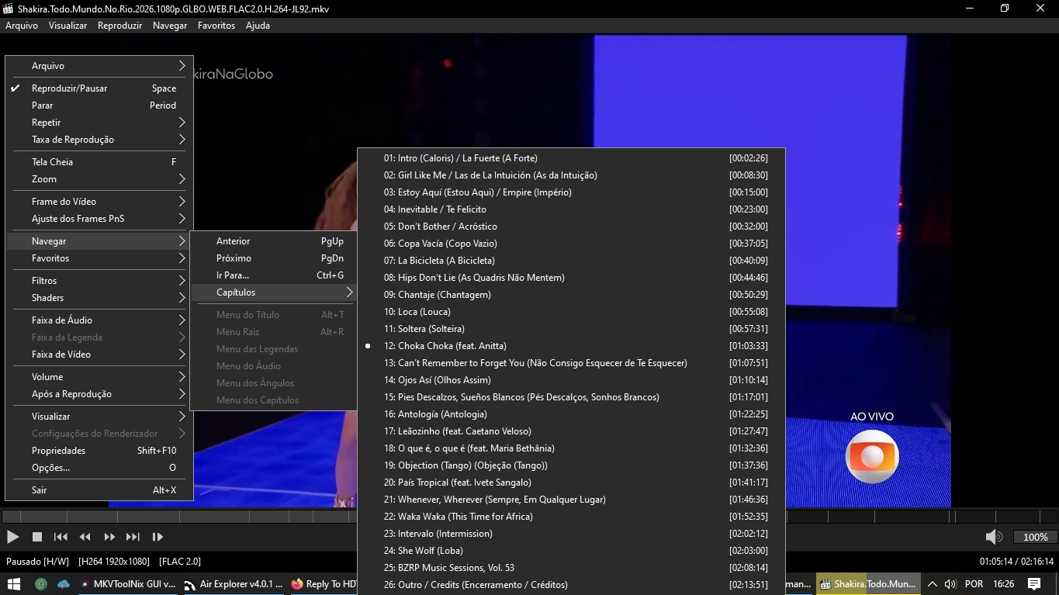The height and width of the screenshot is (595, 1059).
Task: Click the playback time display 01:05:14 / 02:16:14
Action: [x=1016, y=561]
